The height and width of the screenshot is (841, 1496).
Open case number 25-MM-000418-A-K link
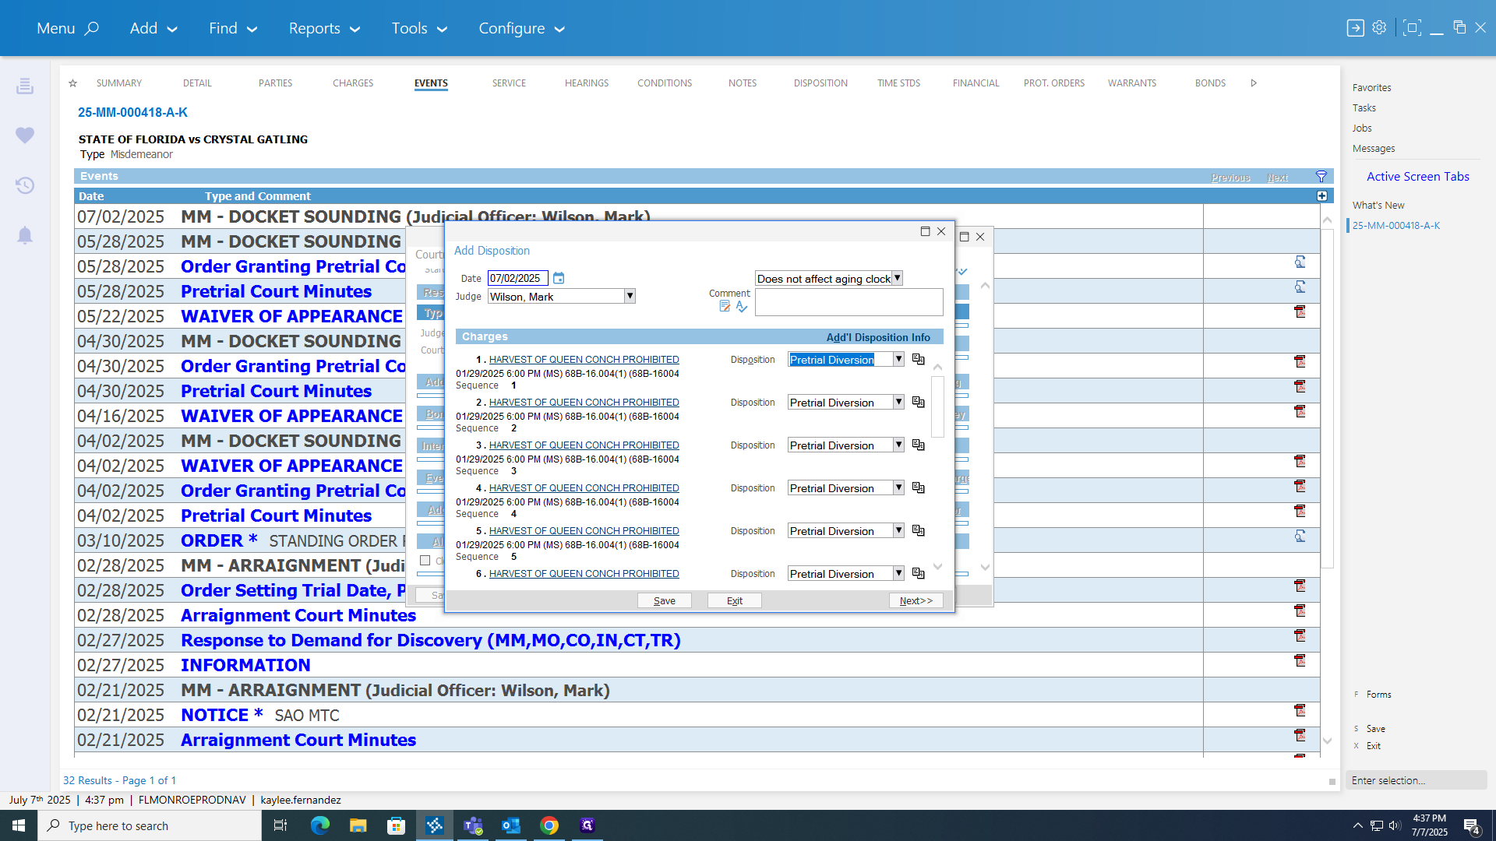coord(132,112)
